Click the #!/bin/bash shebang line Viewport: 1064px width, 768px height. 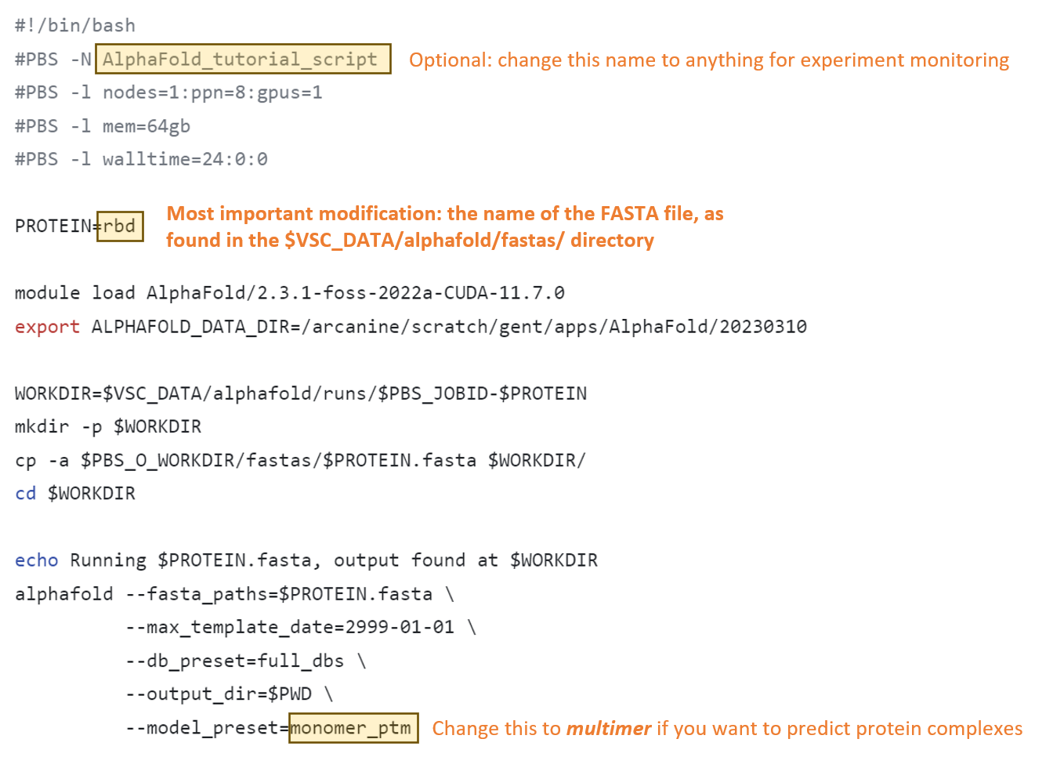(75, 26)
